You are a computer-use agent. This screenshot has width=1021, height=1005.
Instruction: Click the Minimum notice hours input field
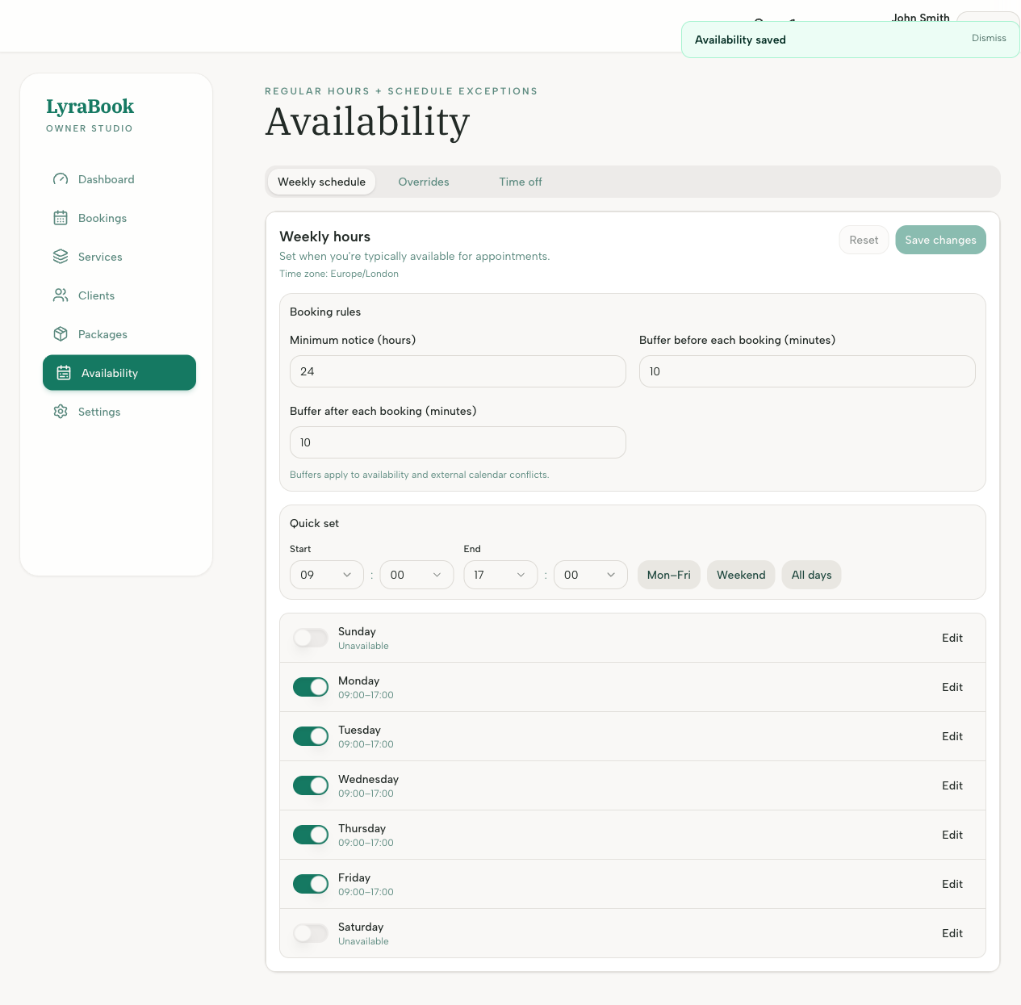[x=458, y=371]
